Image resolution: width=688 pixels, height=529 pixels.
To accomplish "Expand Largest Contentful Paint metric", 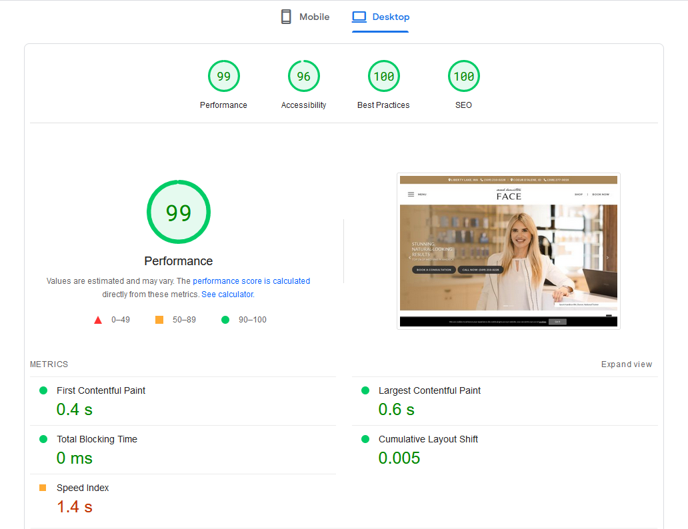I will 429,390.
